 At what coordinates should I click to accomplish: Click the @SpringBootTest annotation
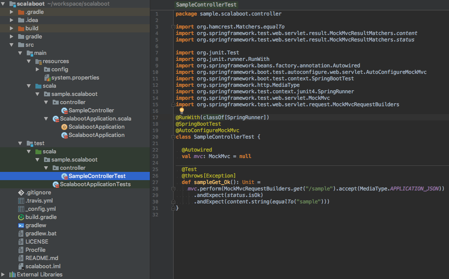198,124
